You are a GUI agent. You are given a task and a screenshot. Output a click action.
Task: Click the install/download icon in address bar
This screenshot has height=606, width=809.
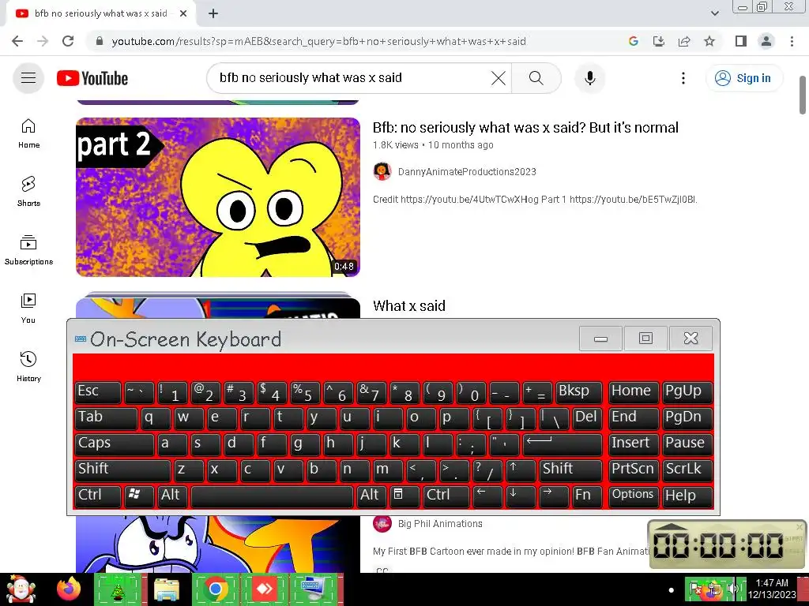(659, 41)
